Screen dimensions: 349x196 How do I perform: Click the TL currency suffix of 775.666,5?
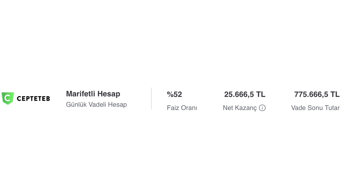(x=335, y=94)
